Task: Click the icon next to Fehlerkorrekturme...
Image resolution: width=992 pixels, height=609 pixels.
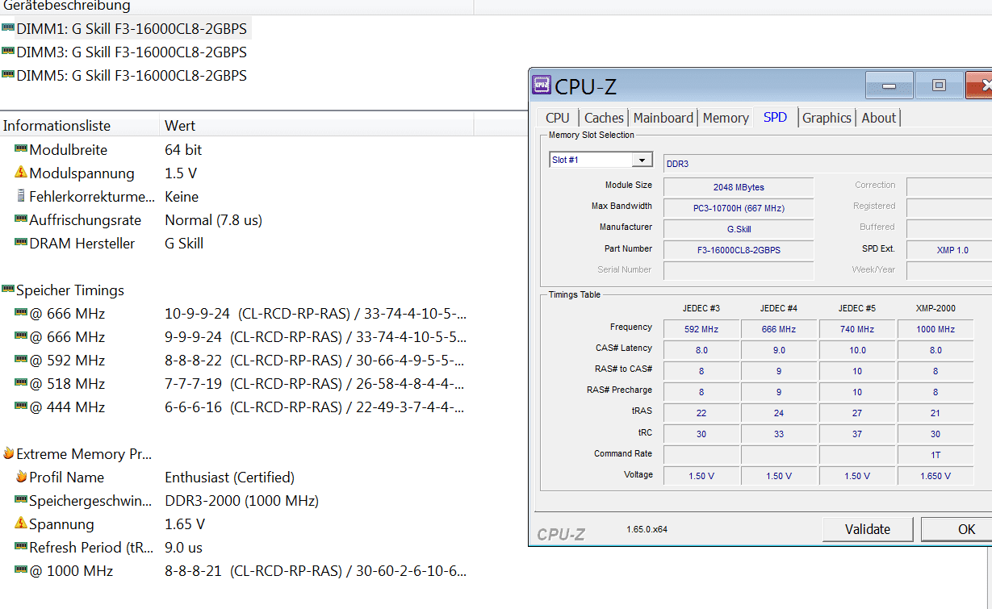Action: coord(21,196)
